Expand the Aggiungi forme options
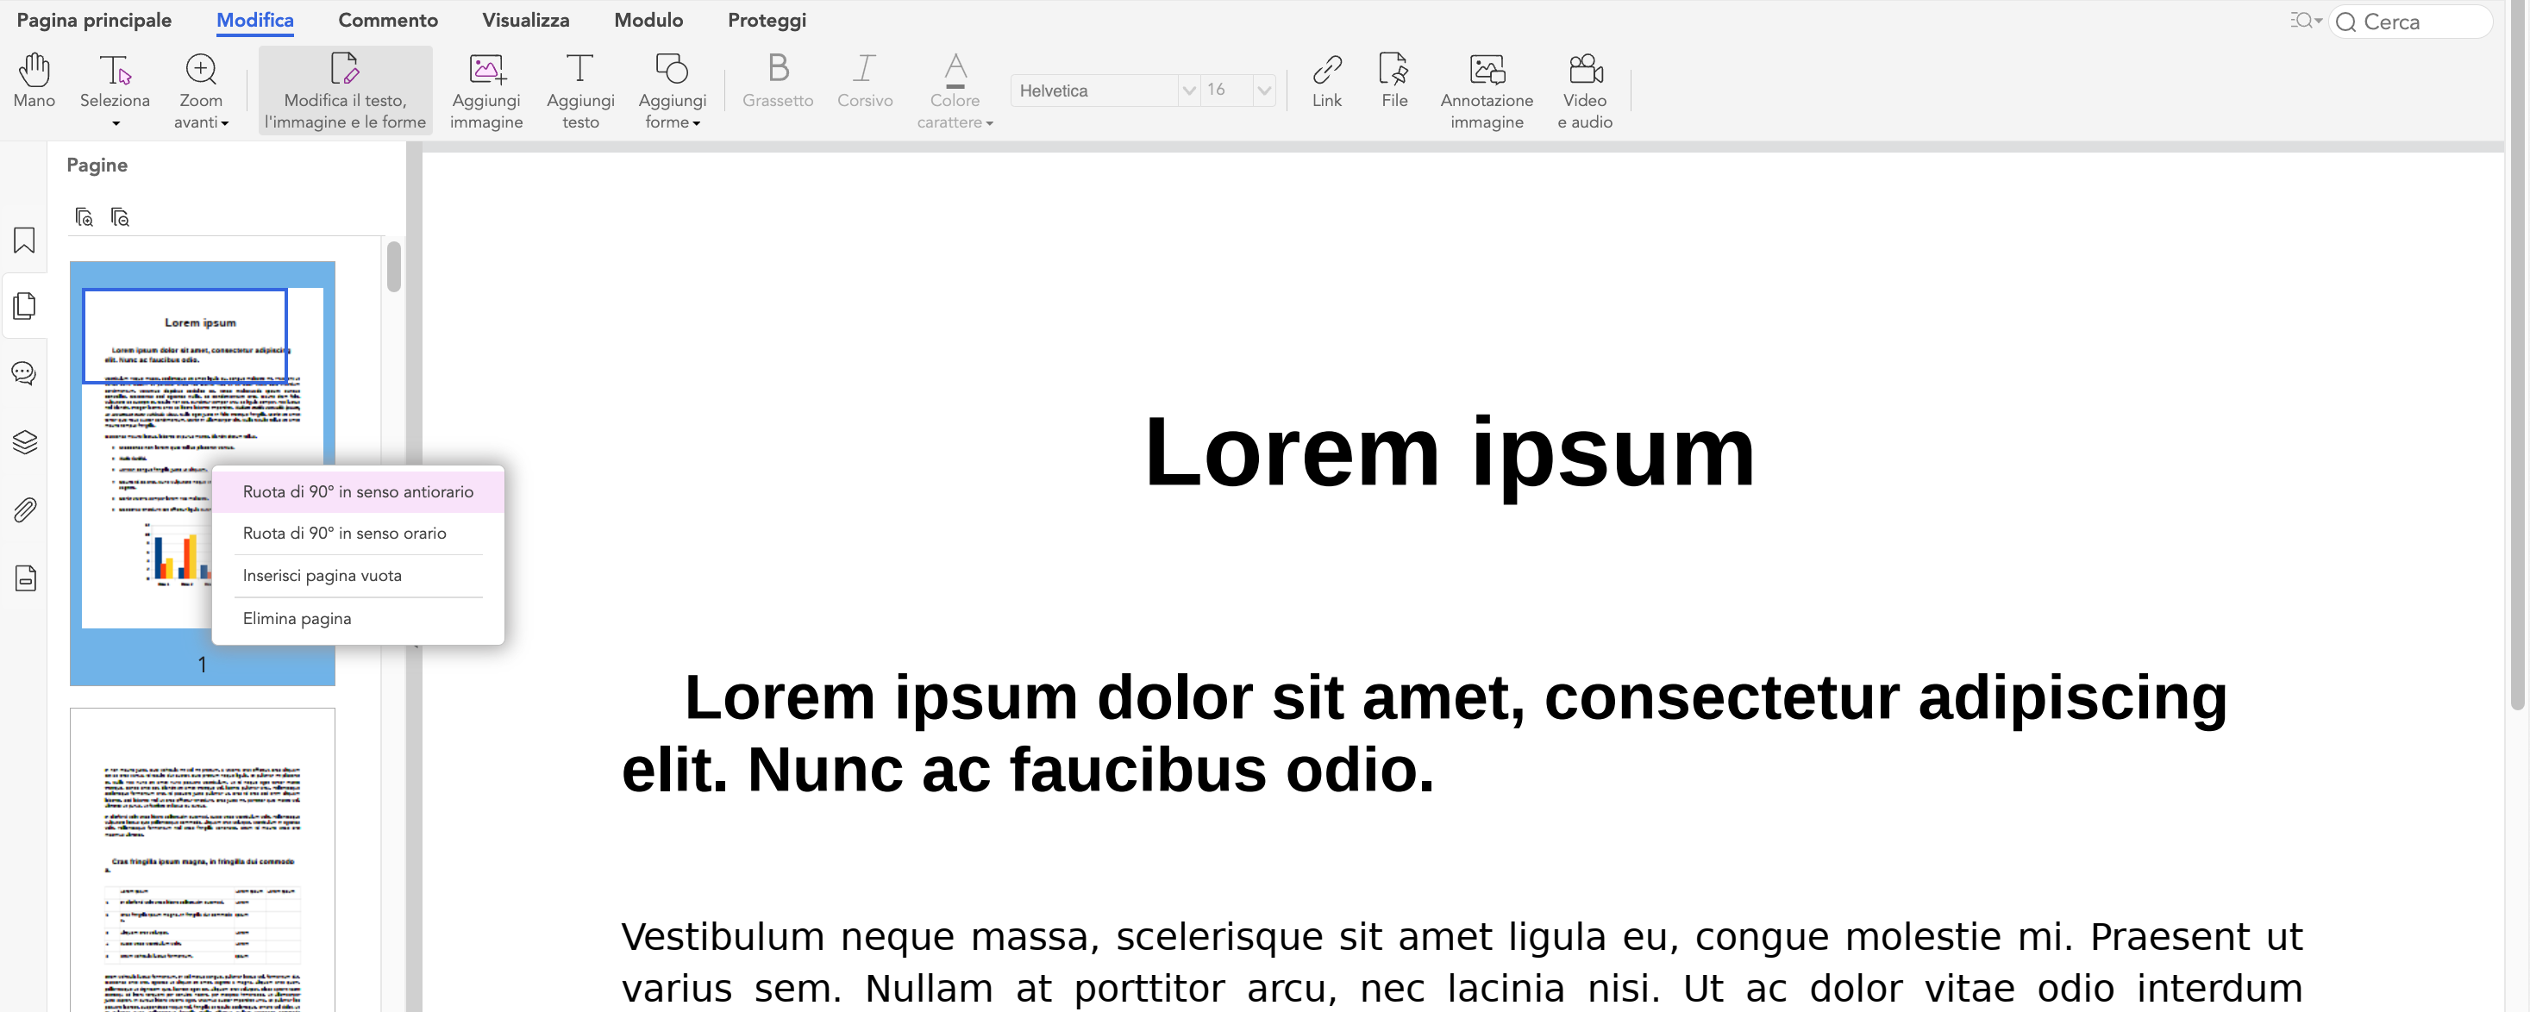 [672, 90]
